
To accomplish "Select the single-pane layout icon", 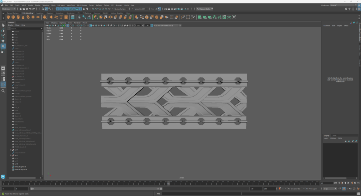I will tap(3, 69).
